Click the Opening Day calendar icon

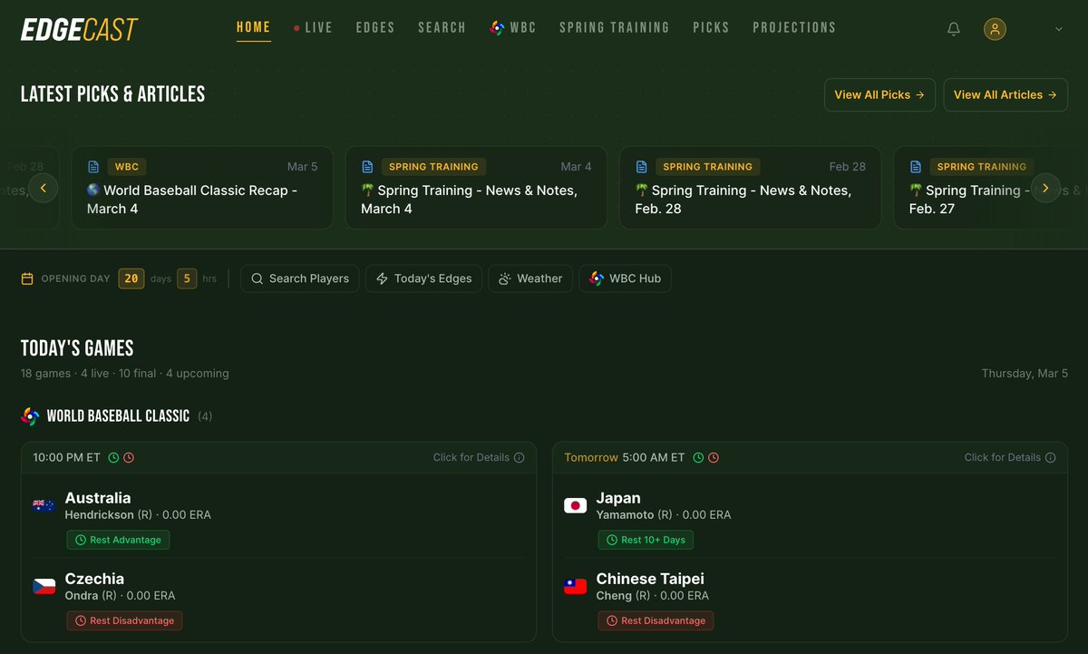click(x=27, y=278)
